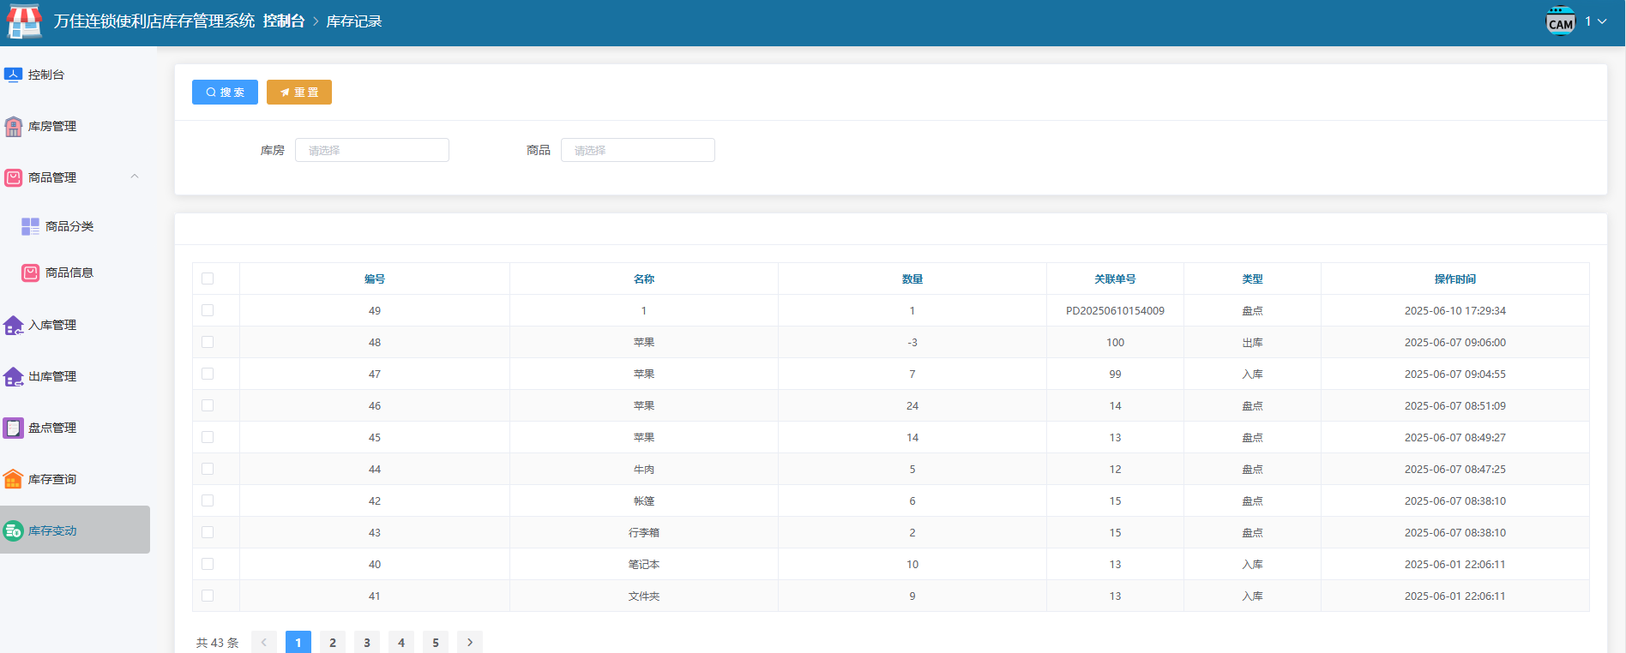Click the 操作时间 column header
This screenshot has height=653, width=1626.
(x=1455, y=279)
